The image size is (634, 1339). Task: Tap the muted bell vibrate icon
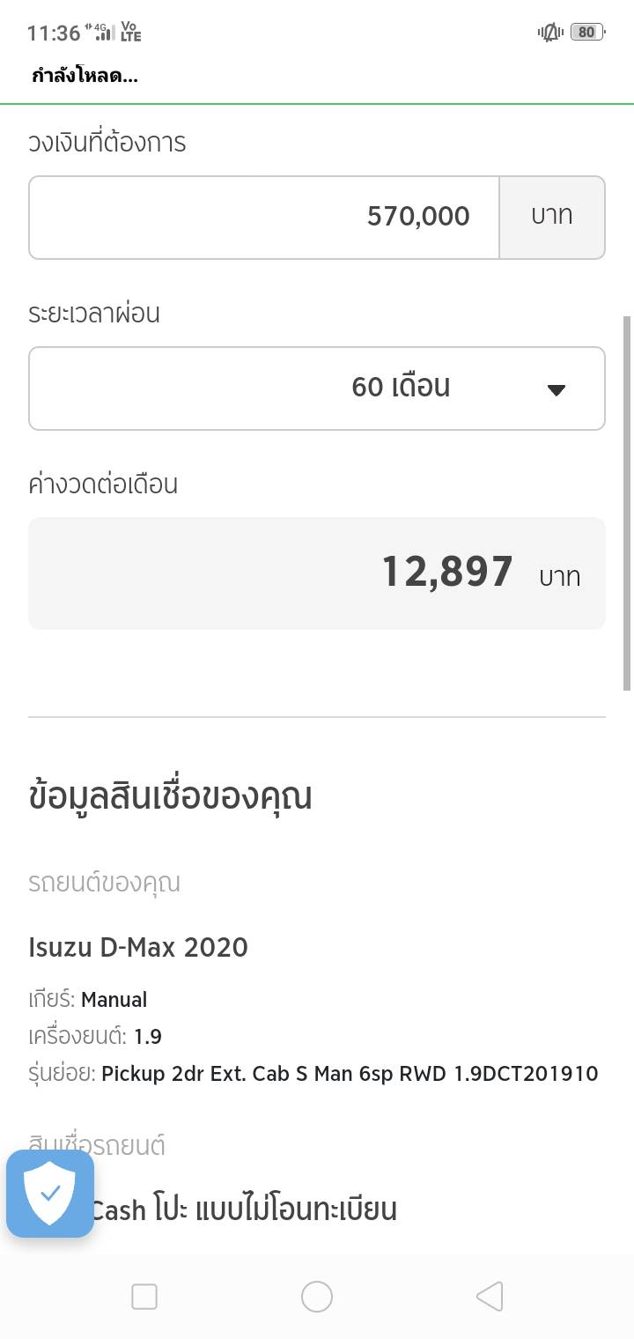pos(550,33)
